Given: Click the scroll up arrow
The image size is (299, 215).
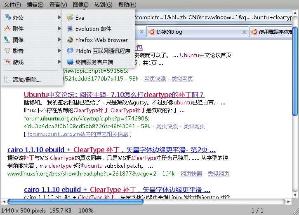Looking at the screenshot, I should click(295, 13).
